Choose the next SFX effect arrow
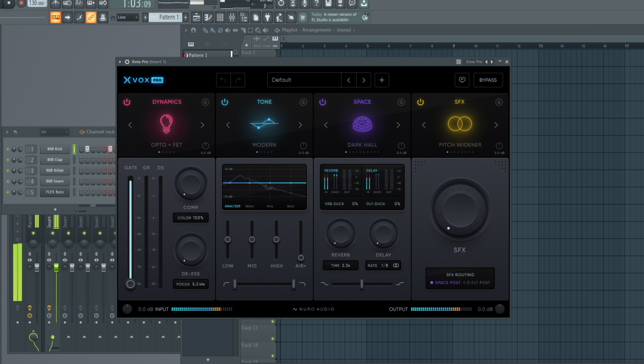Screen dimensions: 644x364 coord(496,124)
